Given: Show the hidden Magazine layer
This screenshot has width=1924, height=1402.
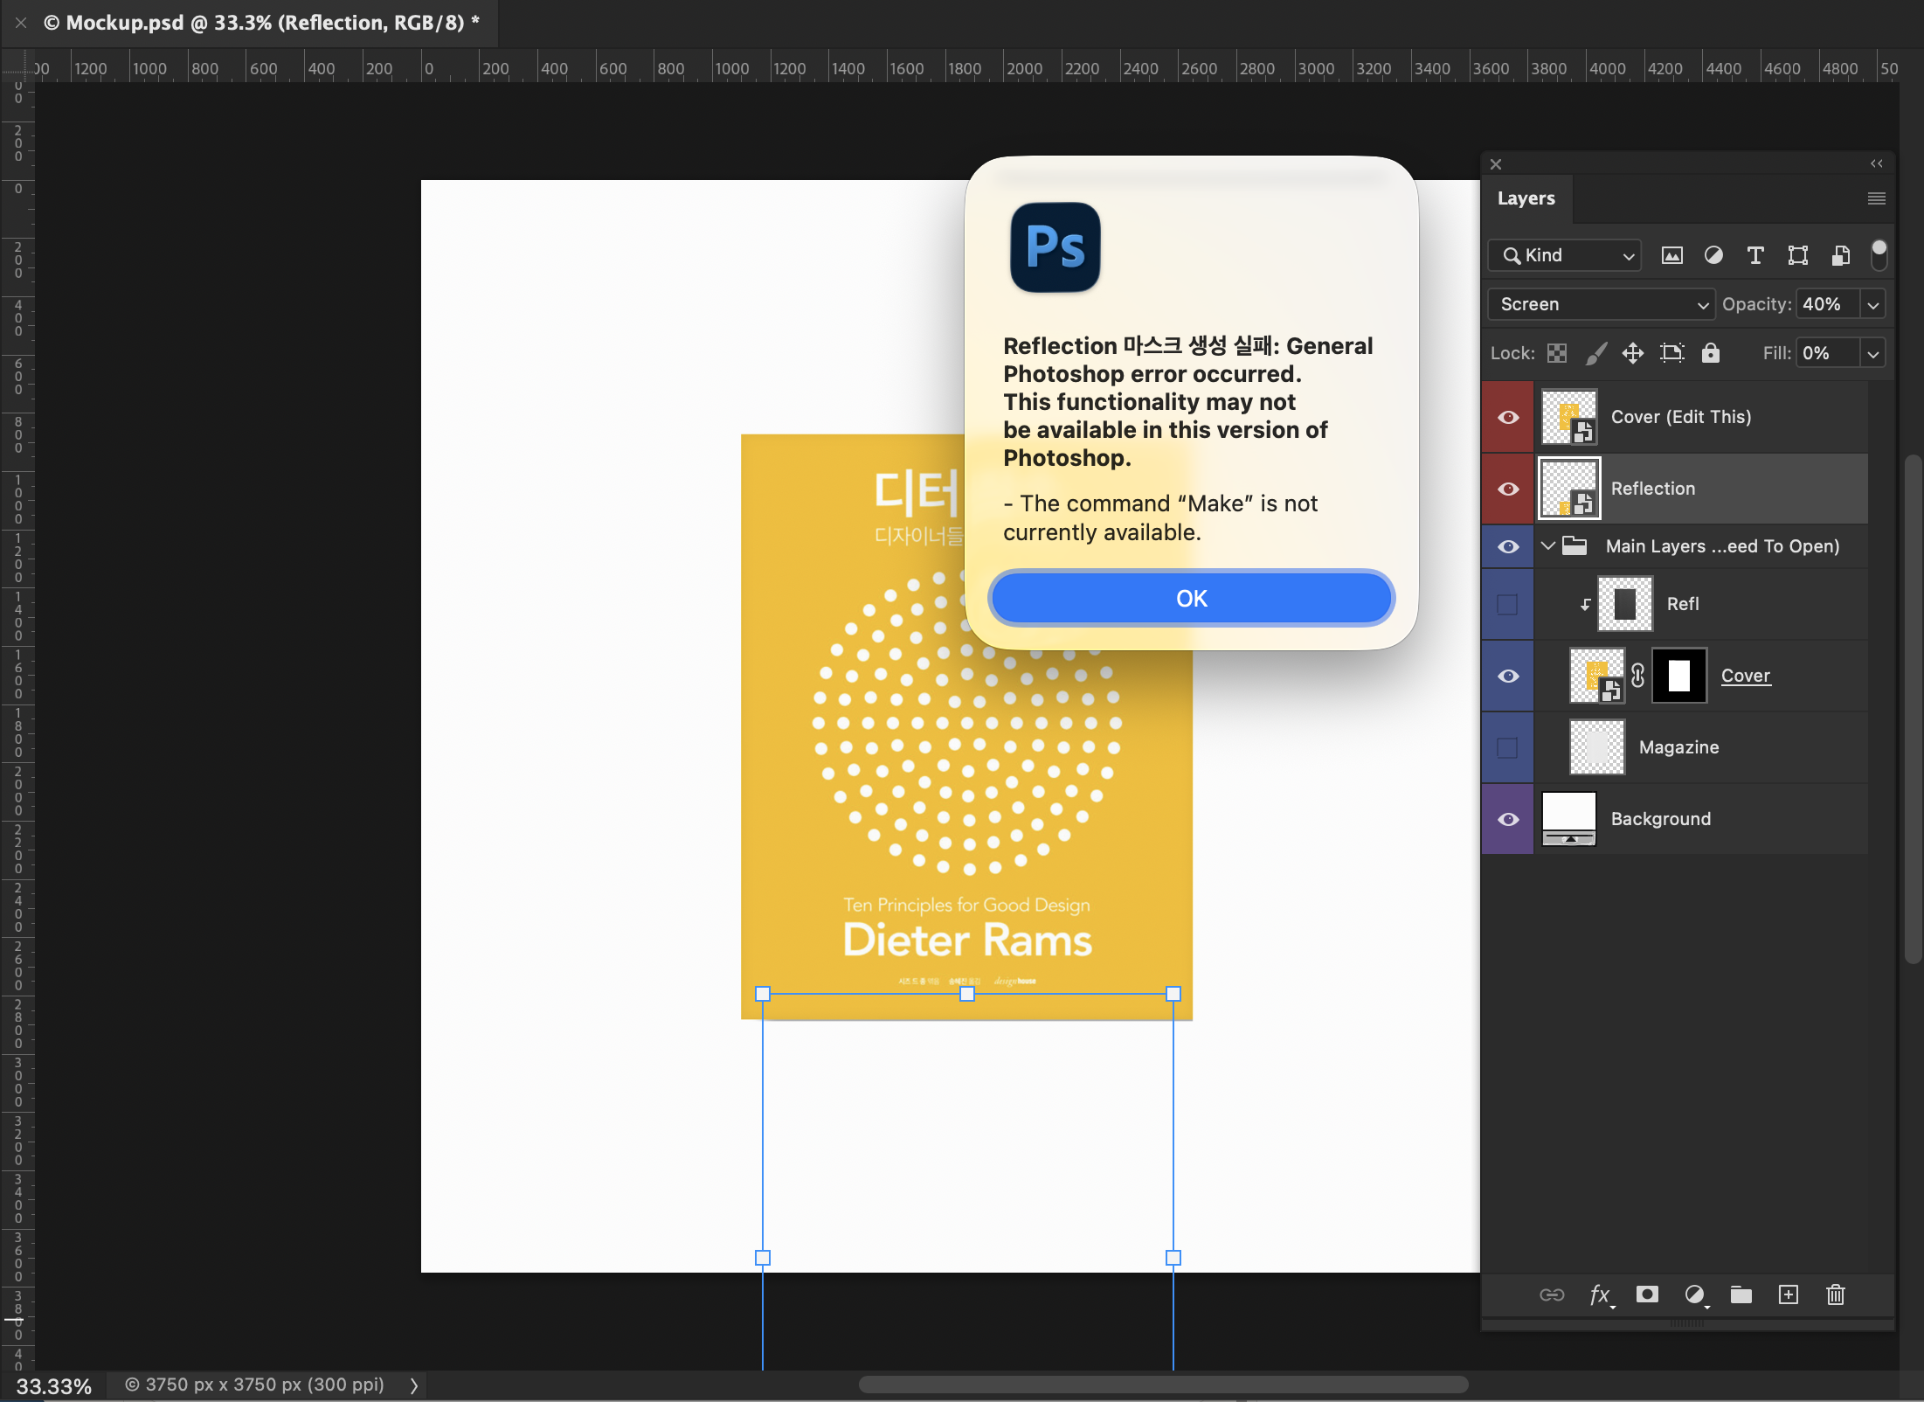Looking at the screenshot, I should click(1508, 747).
